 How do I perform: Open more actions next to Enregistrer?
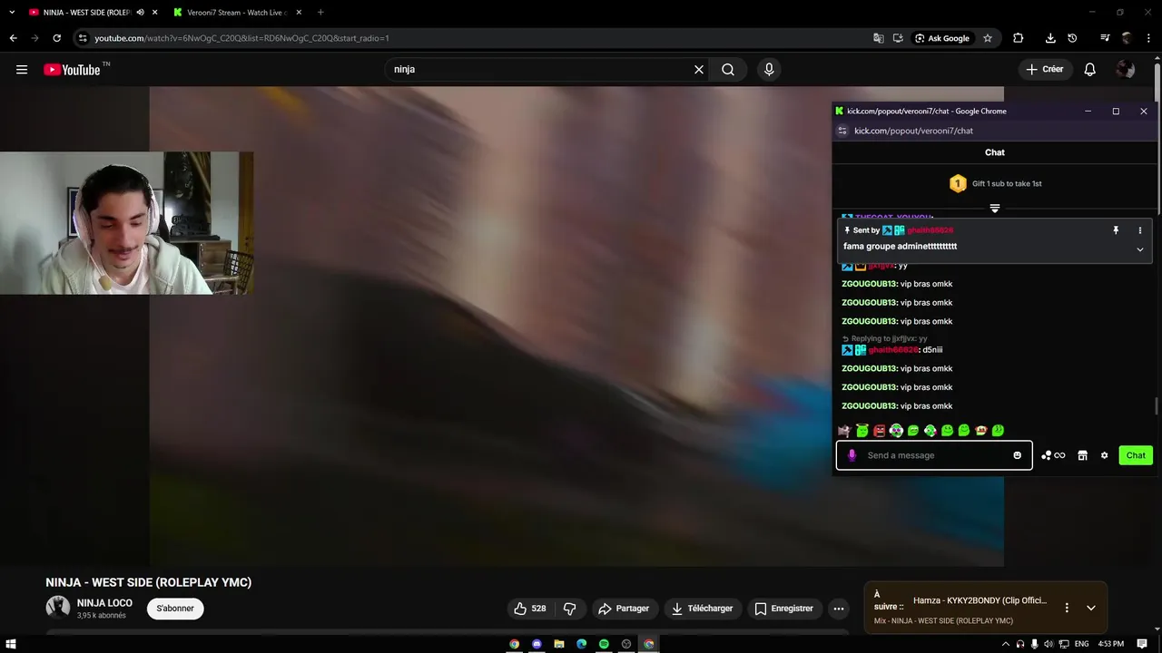[x=839, y=609]
